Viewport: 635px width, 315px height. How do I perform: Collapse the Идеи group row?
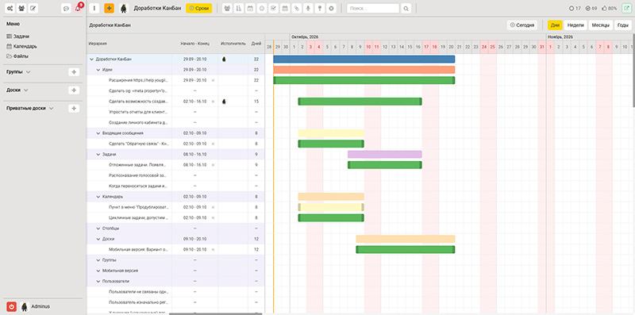(98, 70)
